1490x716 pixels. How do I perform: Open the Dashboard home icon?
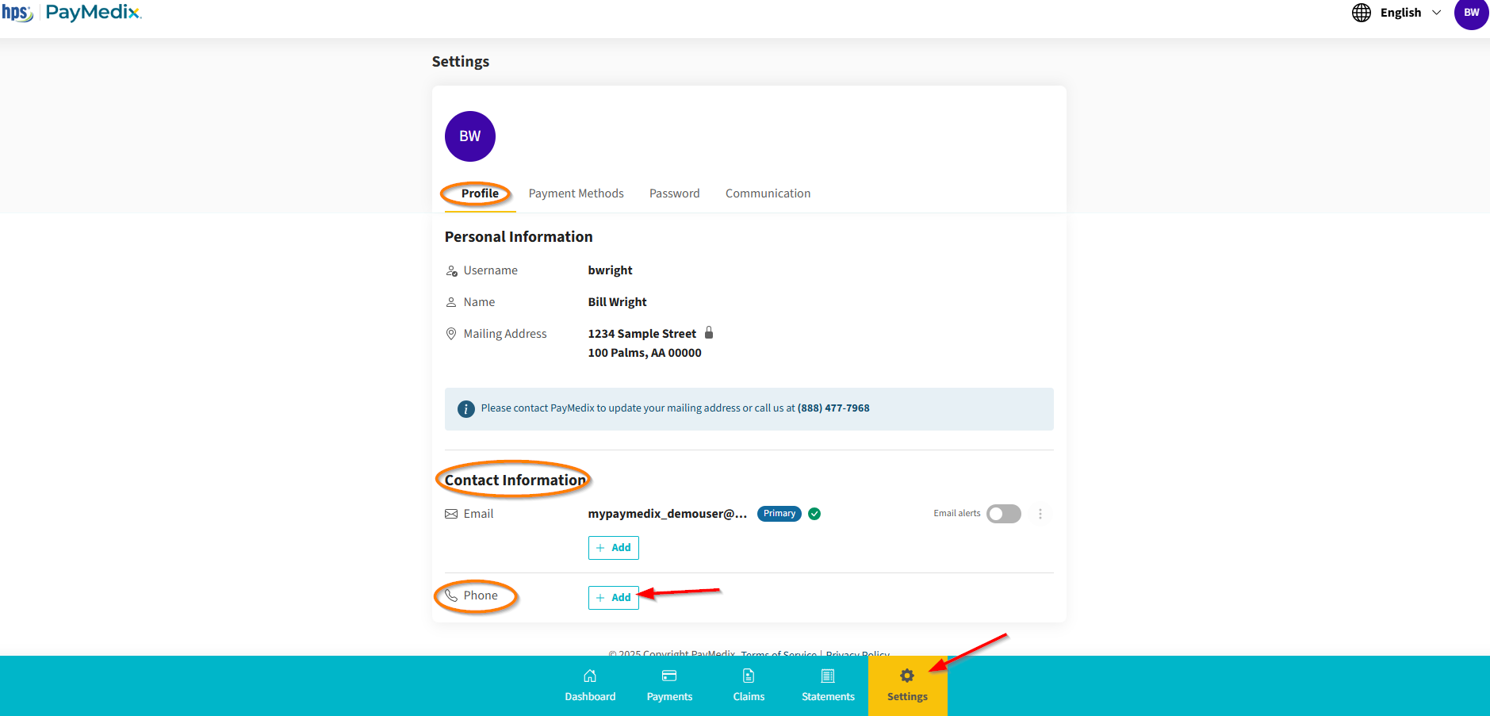click(590, 676)
